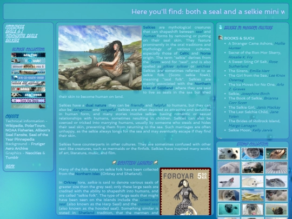Click the icon next to Books & Such
This screenshot has height=219, width=292.
coord(221,38)
